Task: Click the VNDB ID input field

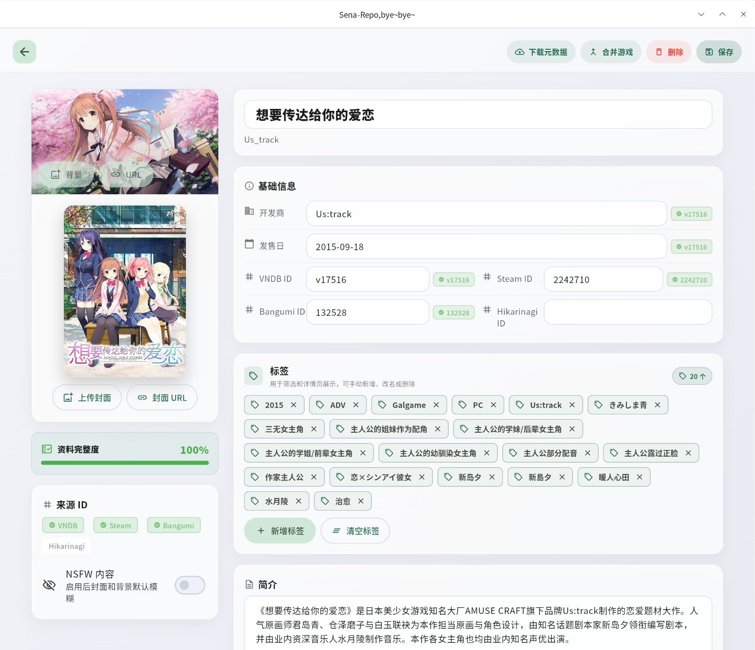Action: tap(368, 279)
